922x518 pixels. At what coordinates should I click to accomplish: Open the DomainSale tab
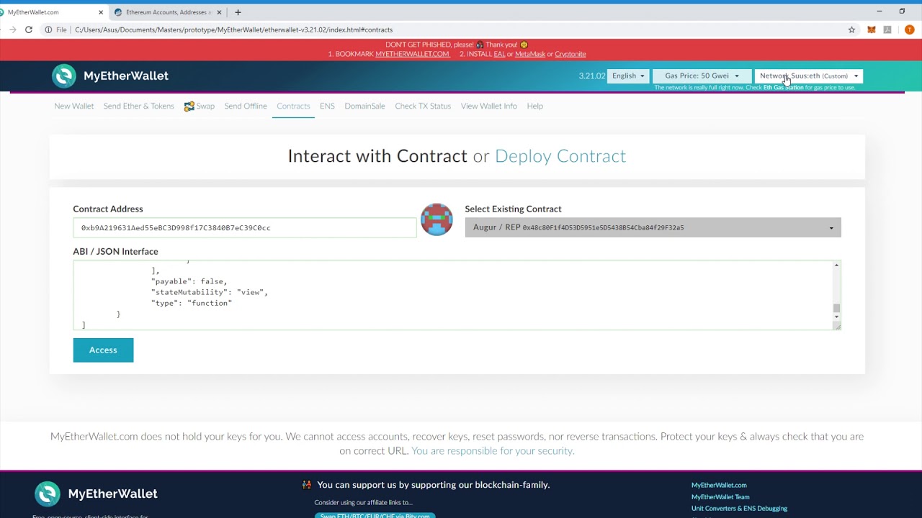coord(364,106)
